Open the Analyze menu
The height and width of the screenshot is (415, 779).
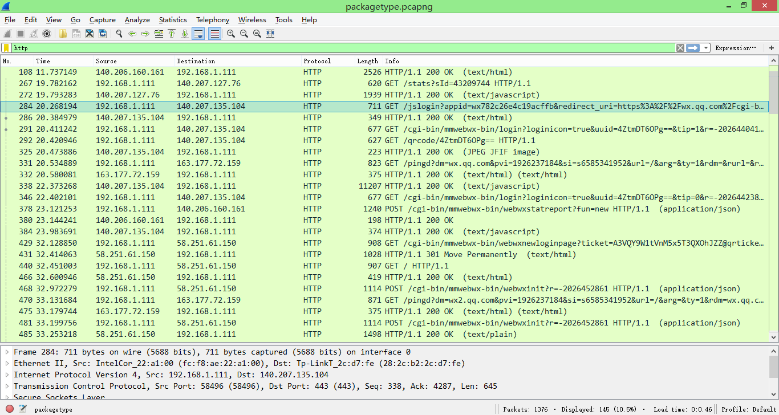click(x=137, y=19)
